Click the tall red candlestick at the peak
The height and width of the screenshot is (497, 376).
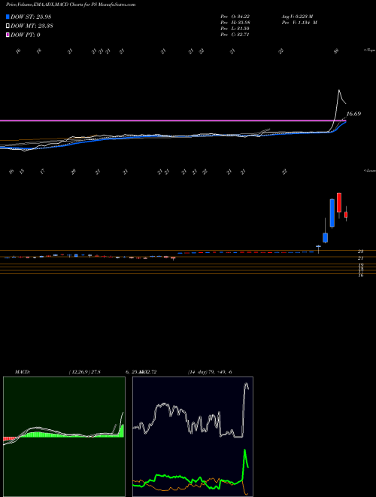point(339,203)
